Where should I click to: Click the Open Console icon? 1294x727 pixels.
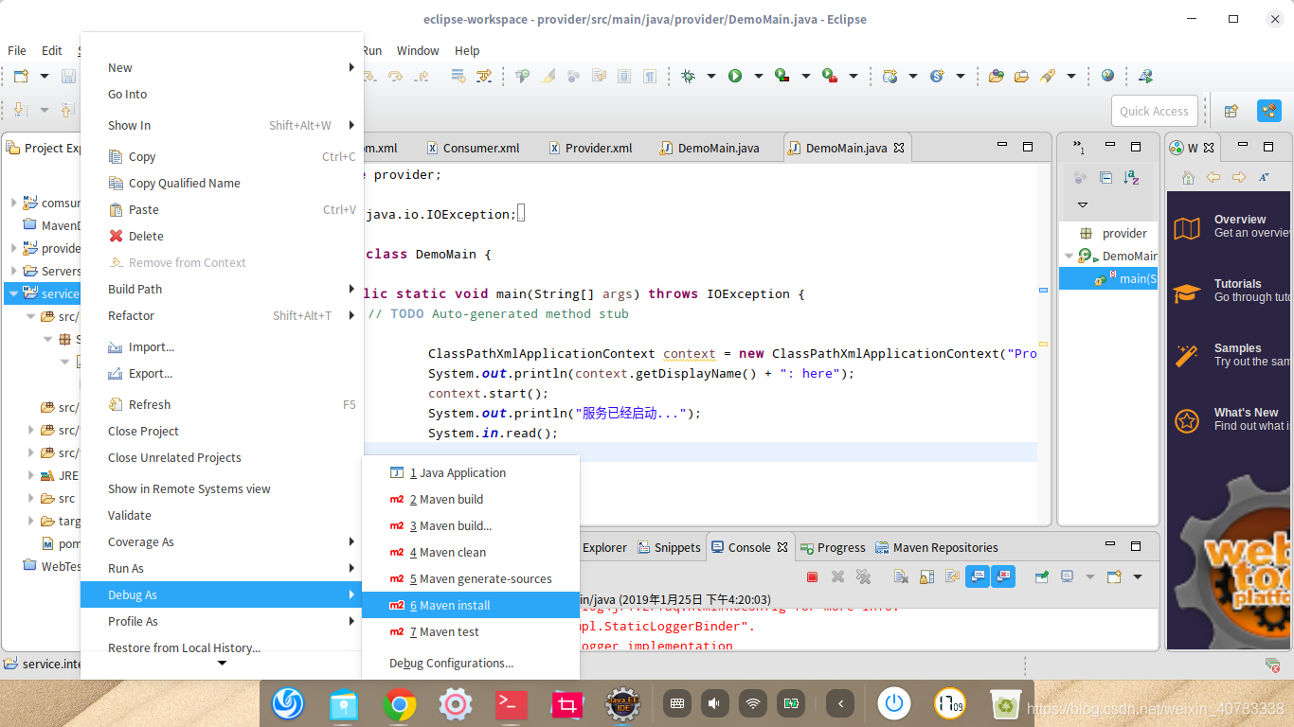pyautogui.click(x=1114, y=576)
